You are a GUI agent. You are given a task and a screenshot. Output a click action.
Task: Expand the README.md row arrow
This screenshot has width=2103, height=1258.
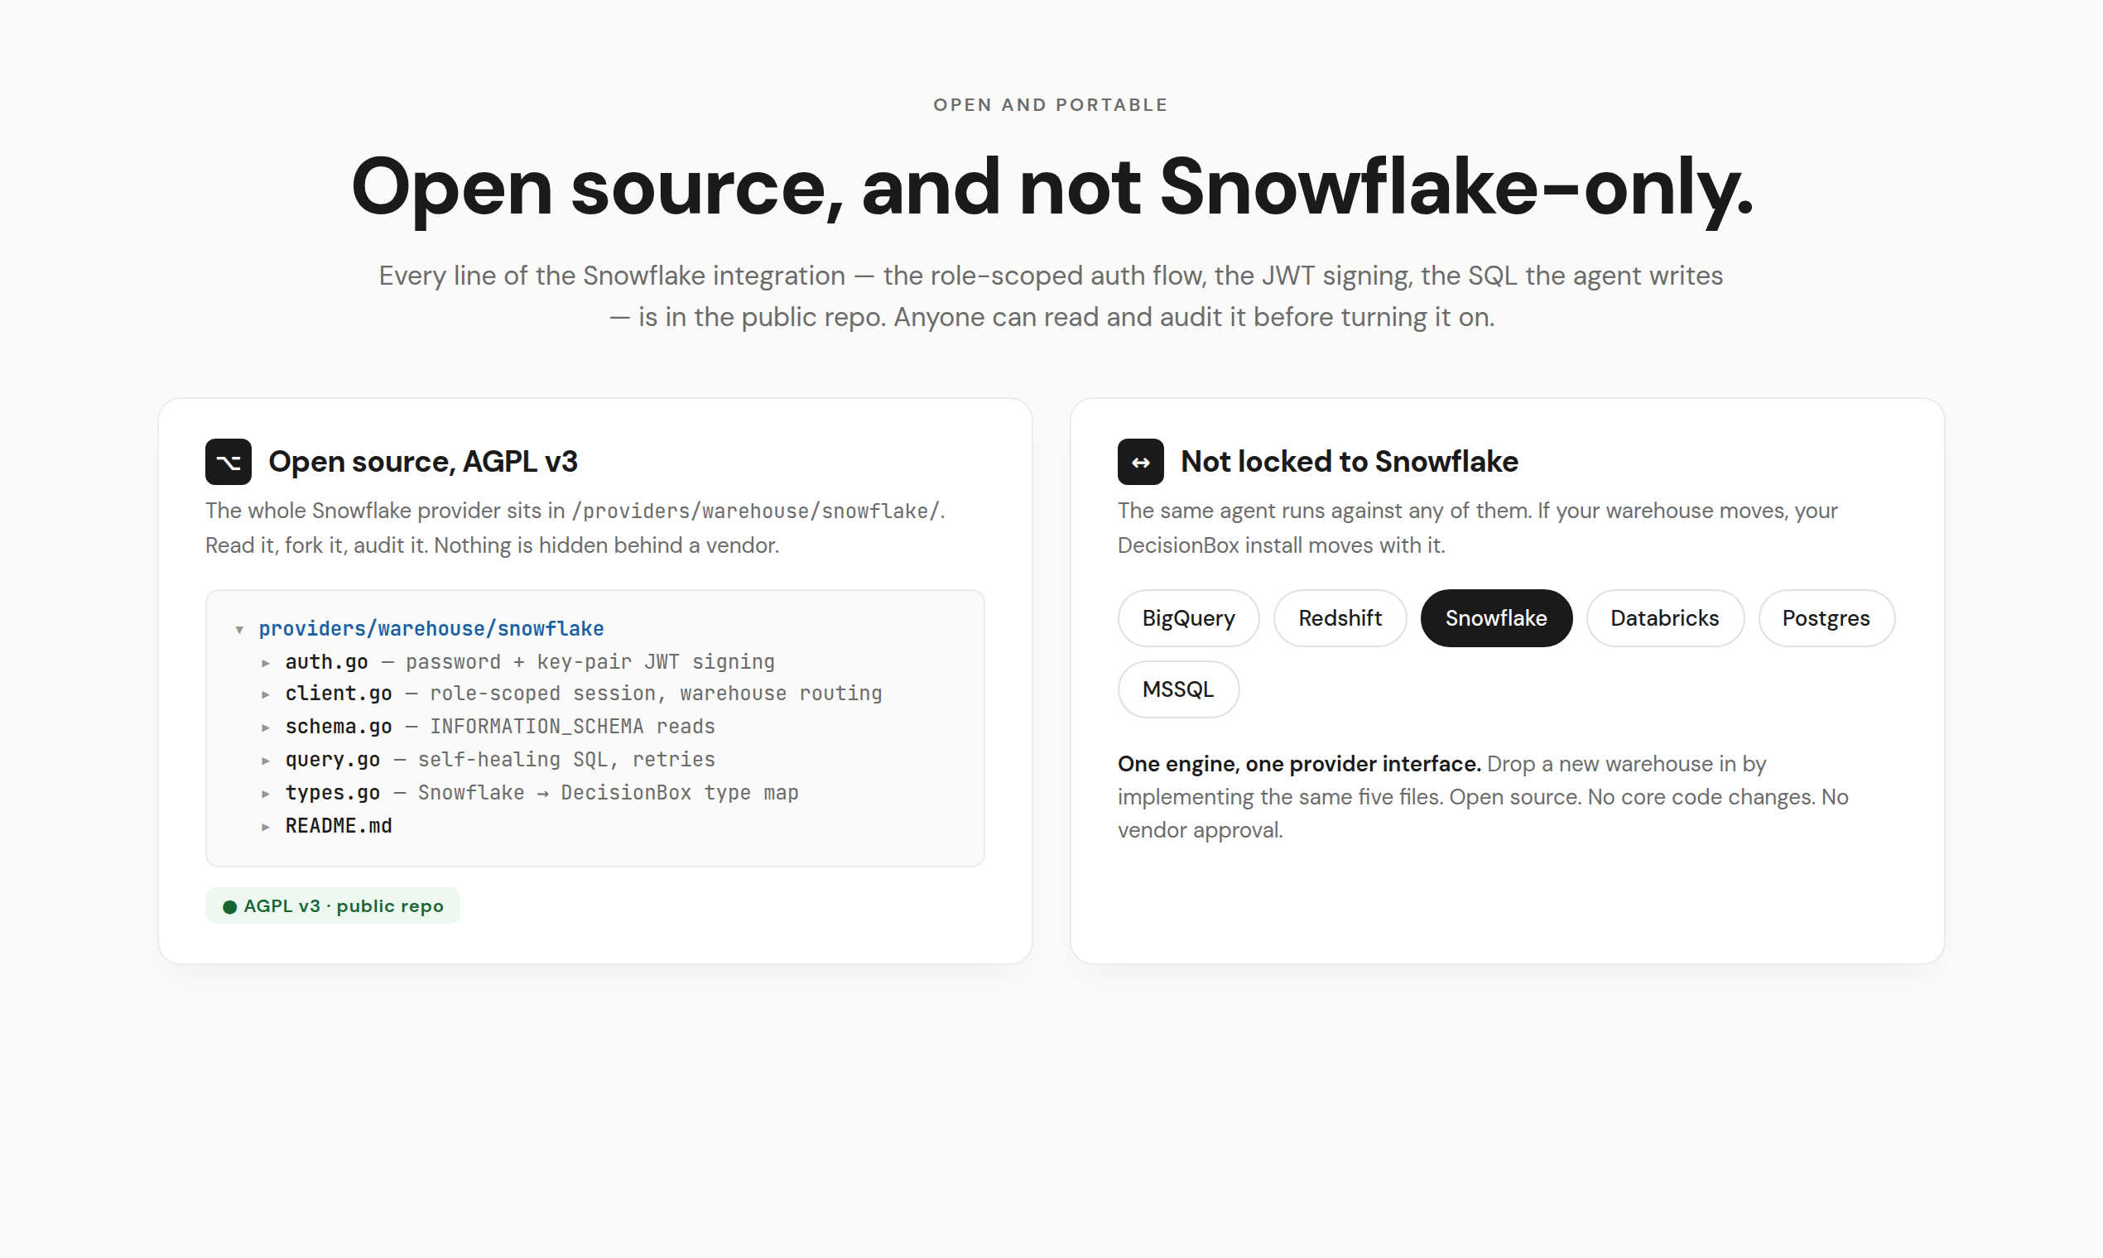coord(266,828)
